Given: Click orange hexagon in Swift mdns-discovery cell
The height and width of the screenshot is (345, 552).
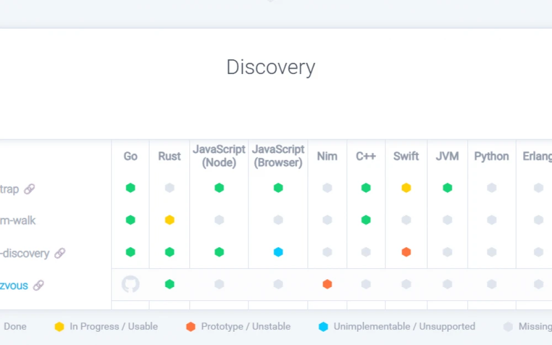Looking at the screenshot, I should [406, 252].
